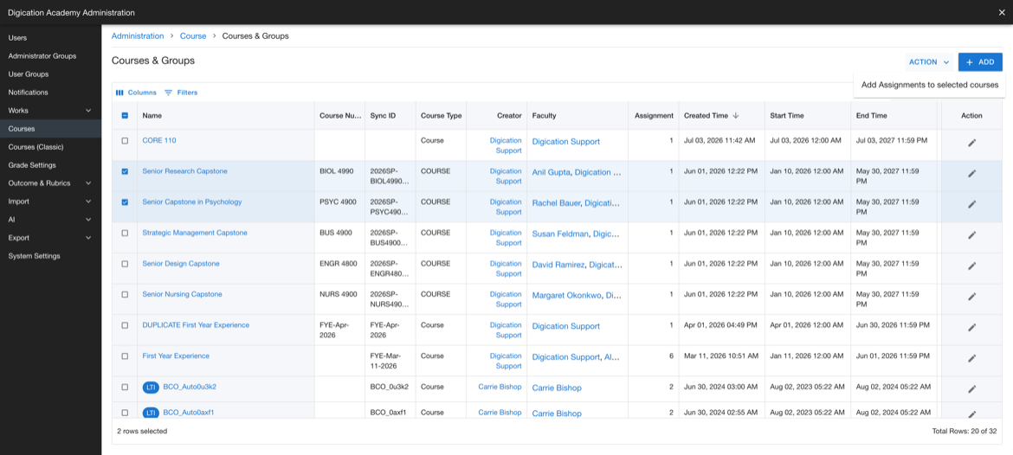Viewport: 1013px width, 455px height.
Task: Click the Course breadcrumb link
Action: click(193, 36)
